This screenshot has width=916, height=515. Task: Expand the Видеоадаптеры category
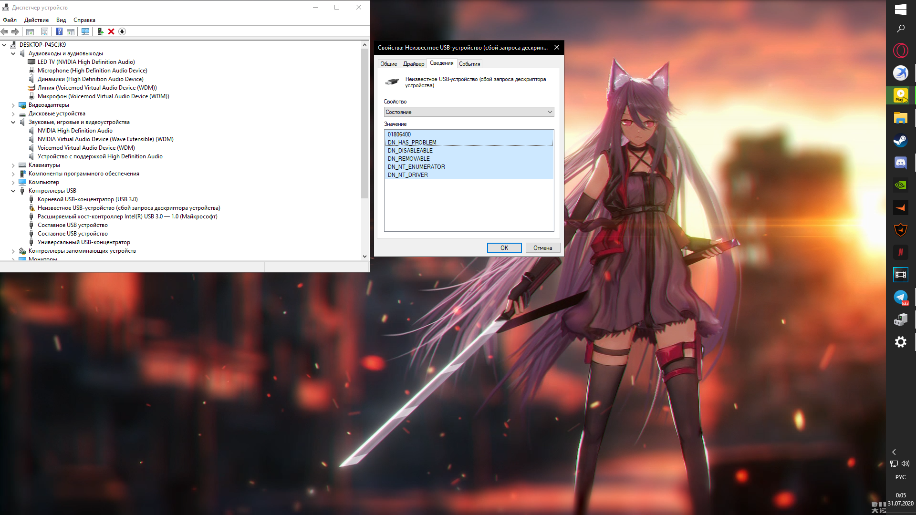point(13,105)
